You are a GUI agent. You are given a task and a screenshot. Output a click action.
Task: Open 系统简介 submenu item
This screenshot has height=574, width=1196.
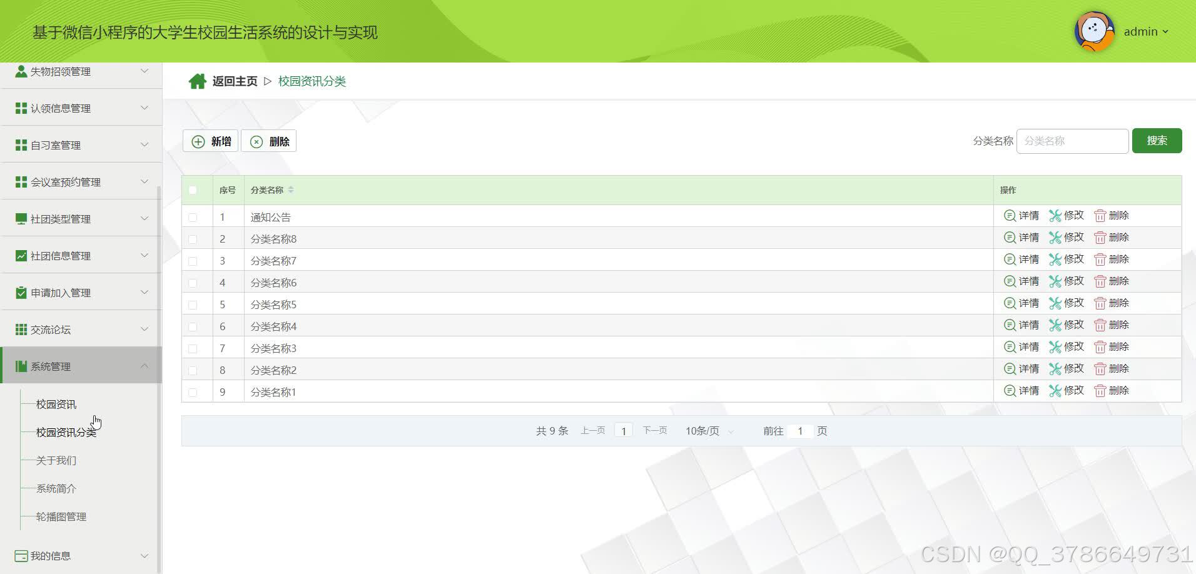56,489
